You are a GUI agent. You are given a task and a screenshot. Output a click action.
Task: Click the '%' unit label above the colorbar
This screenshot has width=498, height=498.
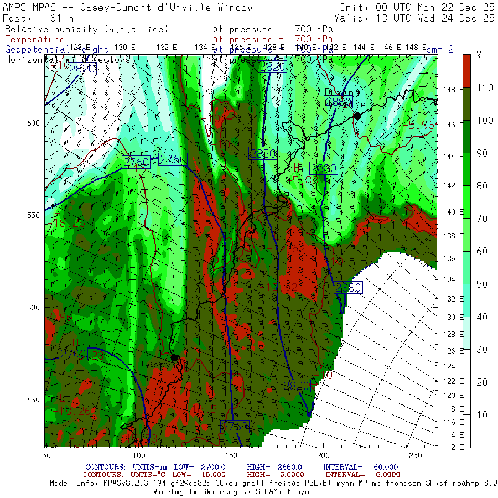[x=479, y=55]
